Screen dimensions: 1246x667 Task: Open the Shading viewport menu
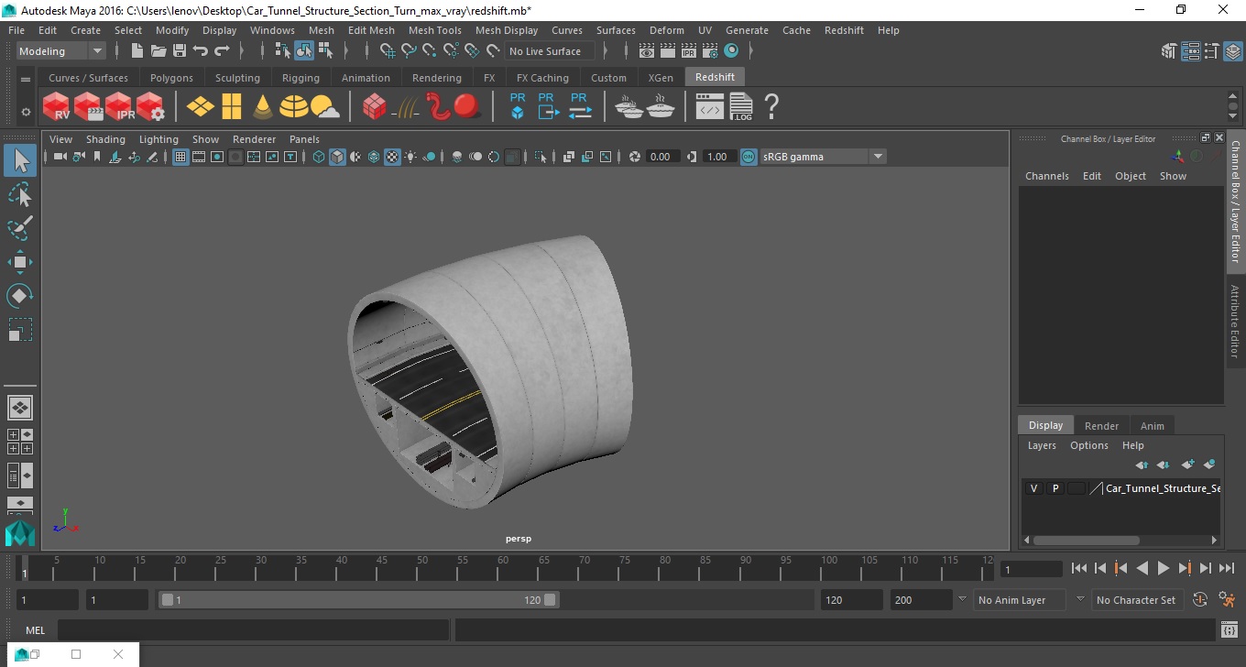click(105, 139)
